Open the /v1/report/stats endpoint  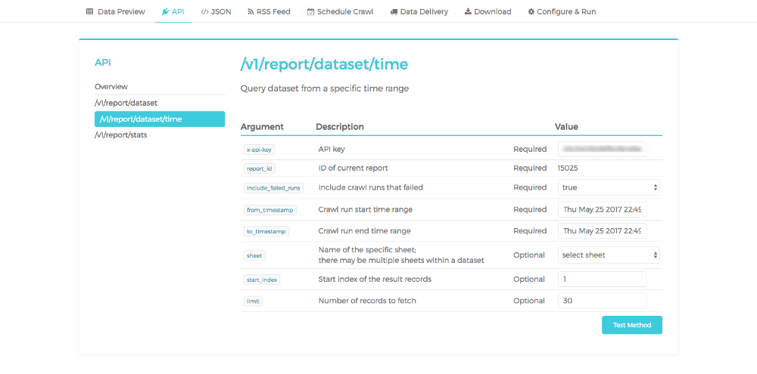[120, 135]
